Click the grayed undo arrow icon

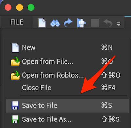coord(108,23)
